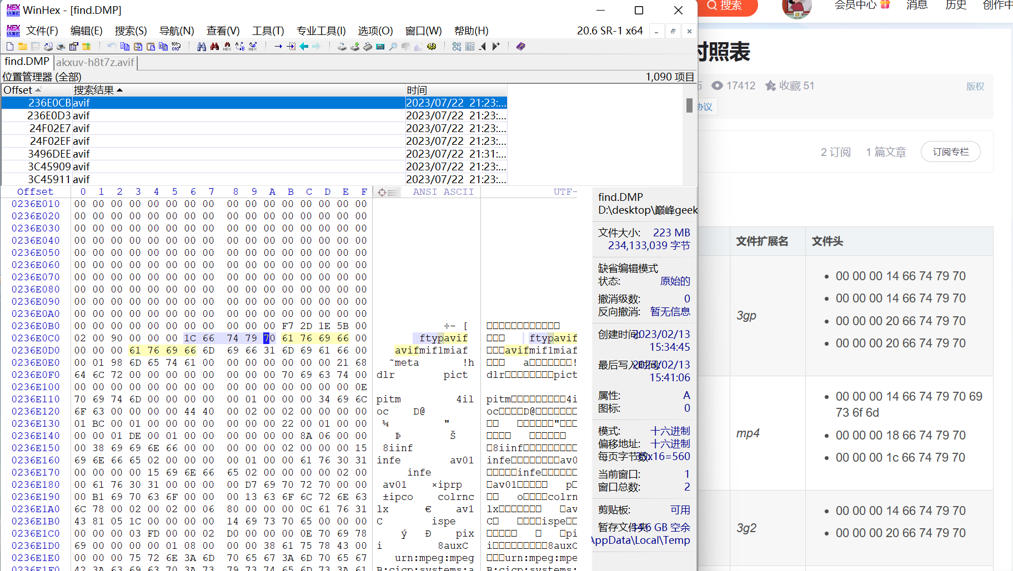Viewport: 1013px width, 571px height.
Task: Click the right black triangle icon
Action: pyautogui.click(x=496, y=47)
